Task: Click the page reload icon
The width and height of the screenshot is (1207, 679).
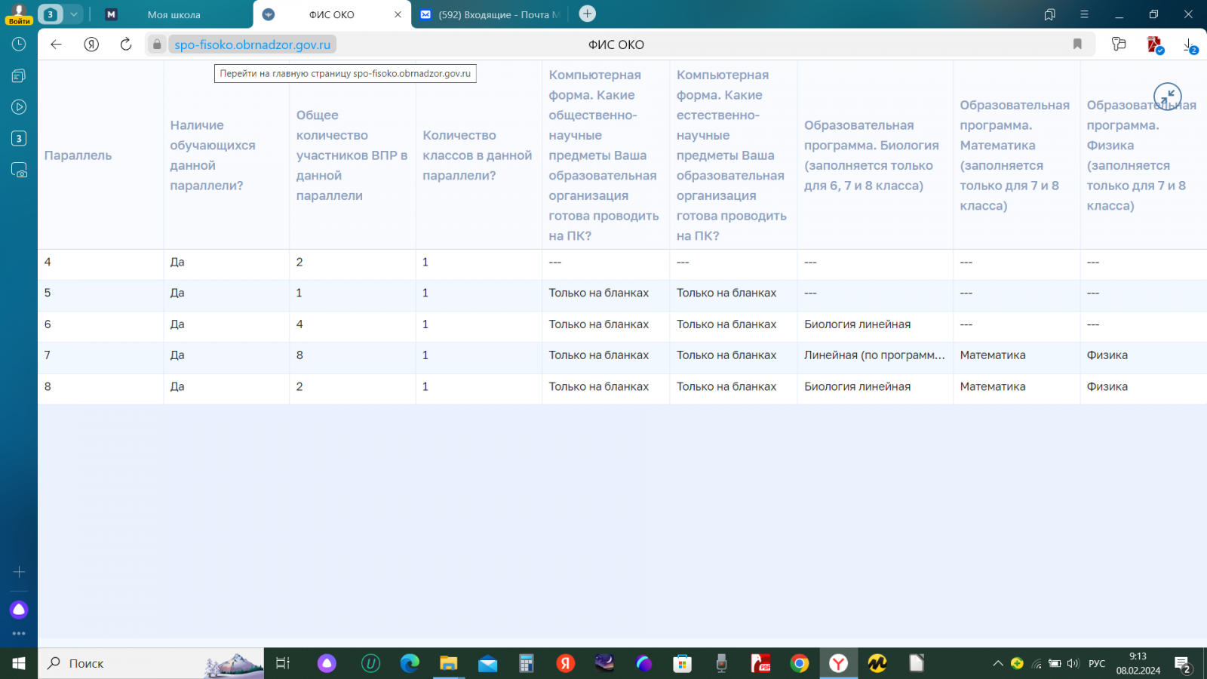Action: pos(126,45)
